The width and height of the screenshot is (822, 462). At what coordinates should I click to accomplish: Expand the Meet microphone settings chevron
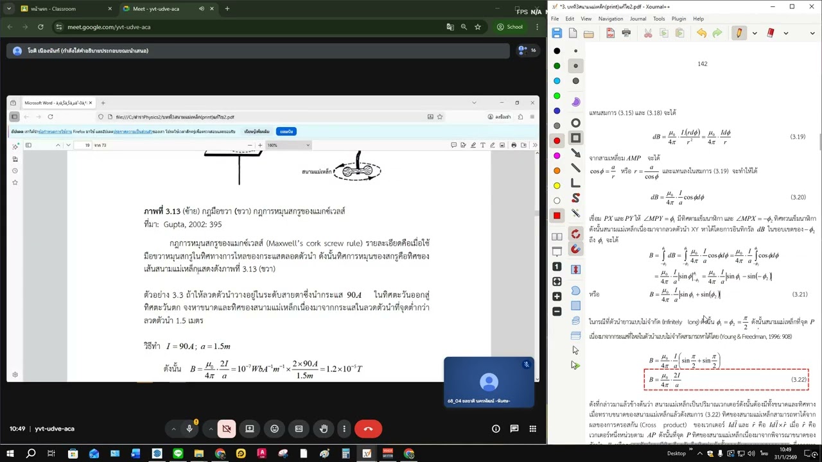click(173, 429)
